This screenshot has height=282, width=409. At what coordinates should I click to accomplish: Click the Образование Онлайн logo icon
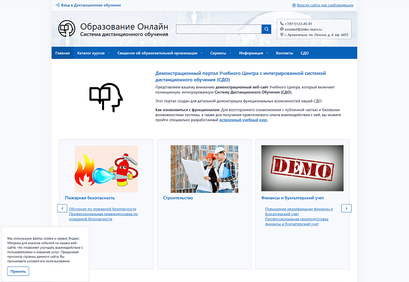pyautogui.click(x=66, y=29)
